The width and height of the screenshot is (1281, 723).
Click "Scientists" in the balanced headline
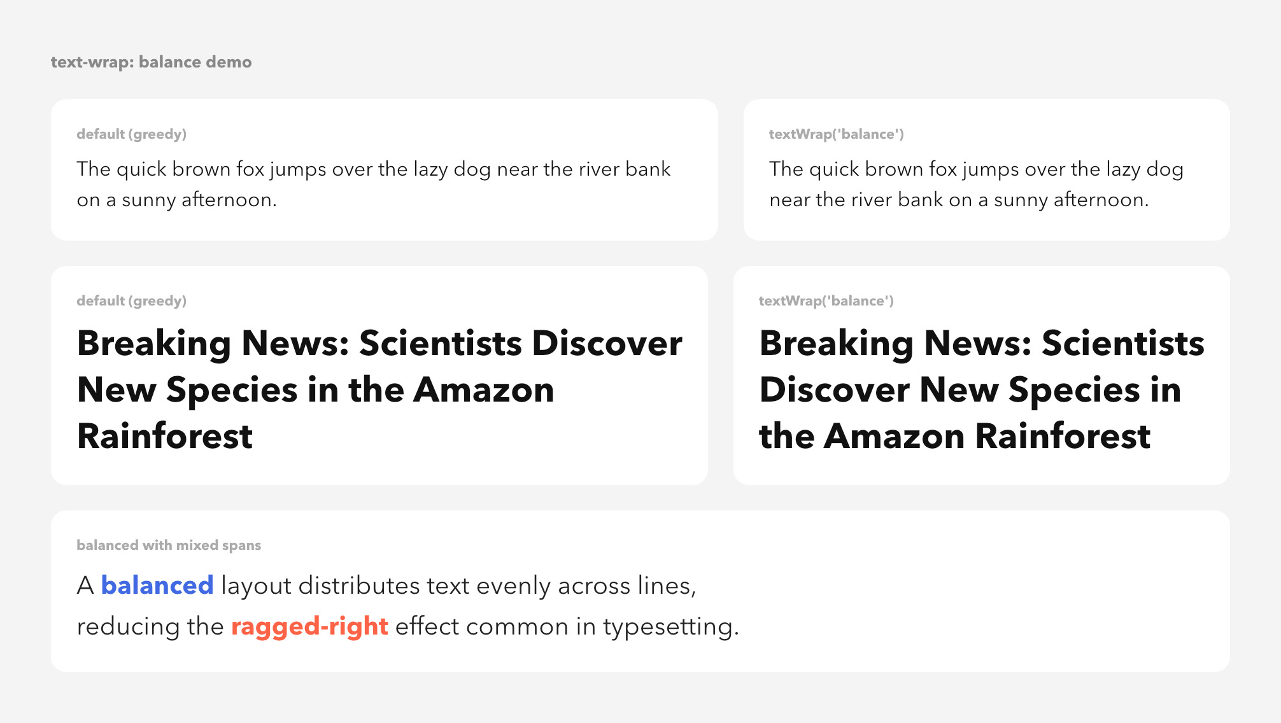click(x=1122, y=344)
